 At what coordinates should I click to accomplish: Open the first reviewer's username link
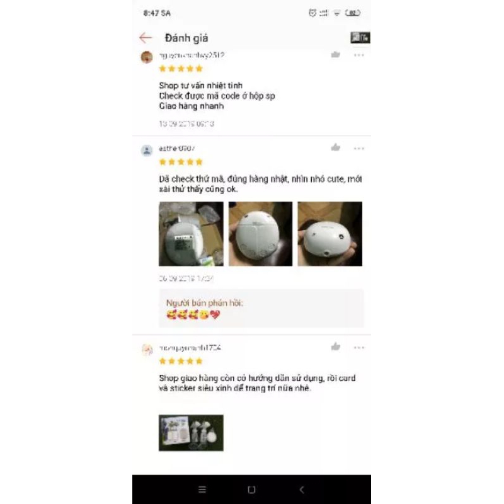192,55
